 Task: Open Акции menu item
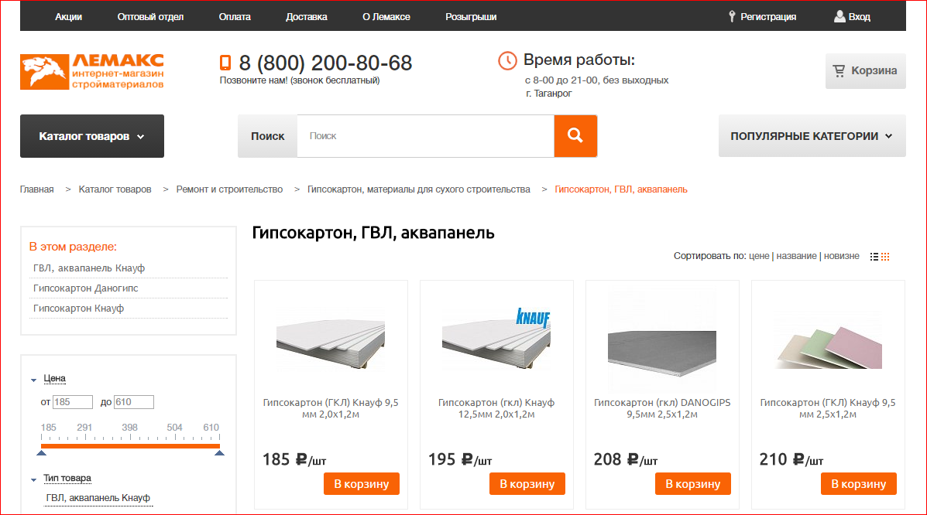pyautogui.click(x=69, y=16)
